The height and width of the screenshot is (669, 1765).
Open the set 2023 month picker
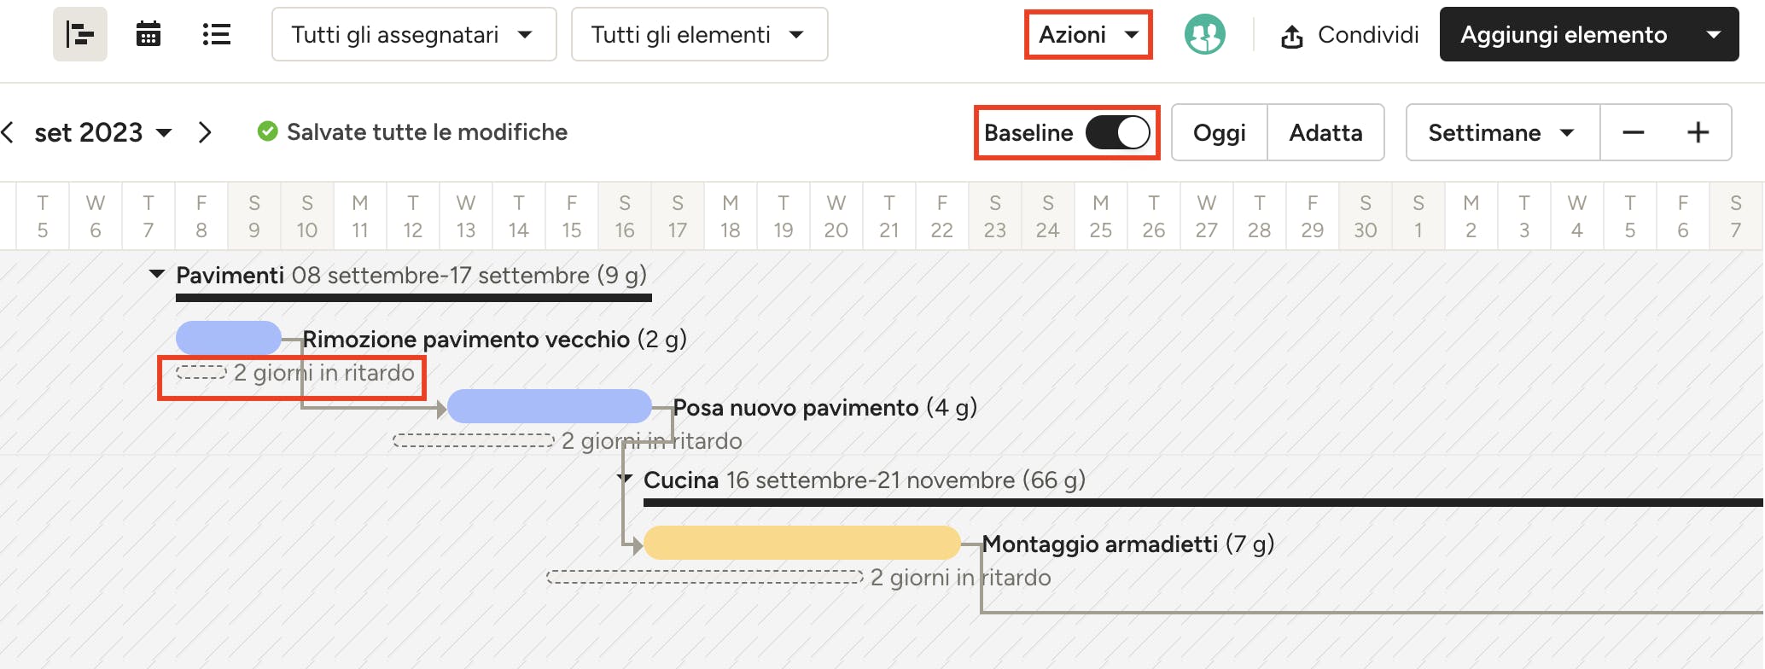pyautogui.click(x=103, y=132)
